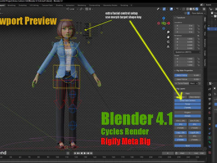Lock the Location Z axis

point(198,32)
